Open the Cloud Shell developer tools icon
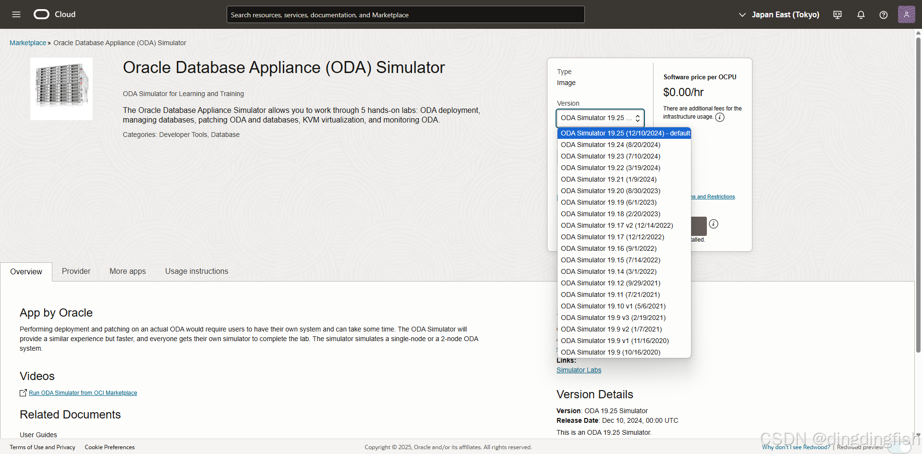This screenshot has height=454, width=922. tap(837, 15)
